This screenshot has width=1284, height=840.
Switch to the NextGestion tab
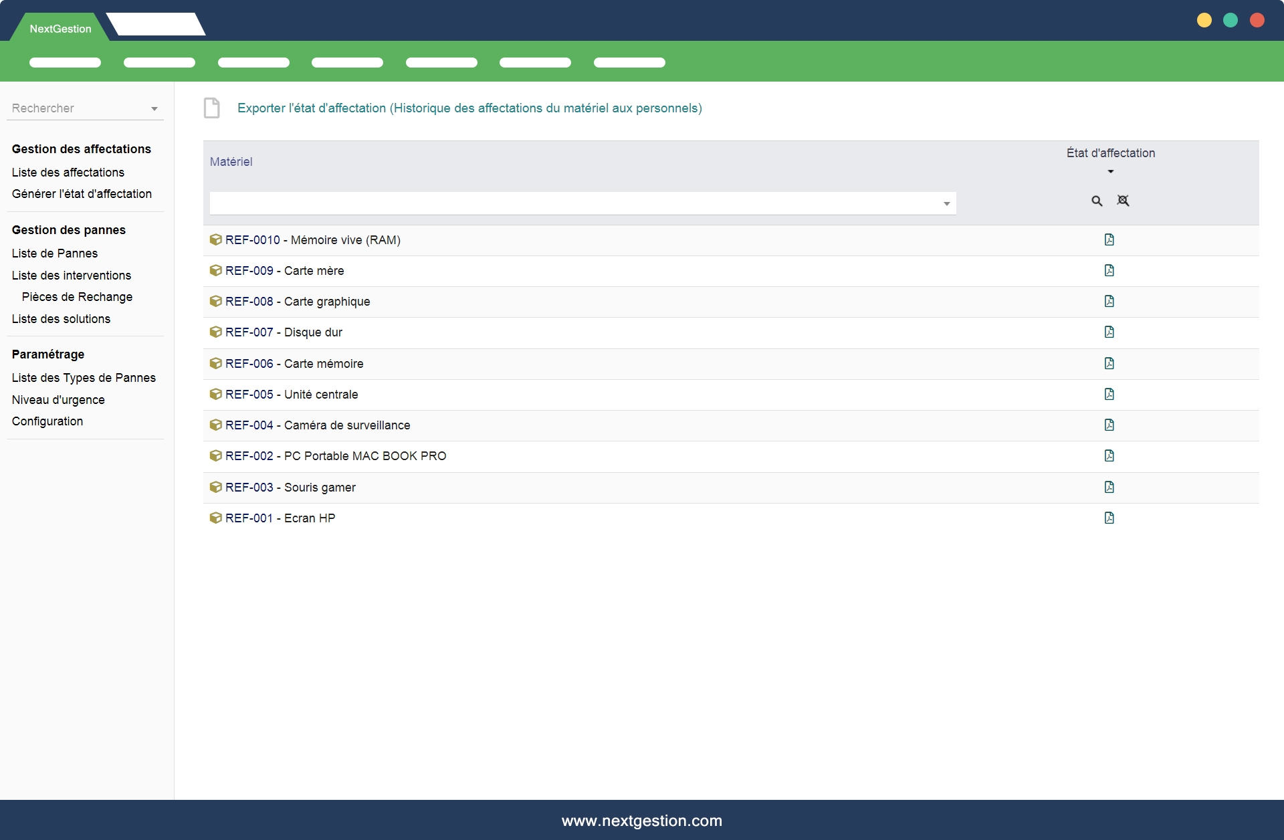[x=60, y=29]
